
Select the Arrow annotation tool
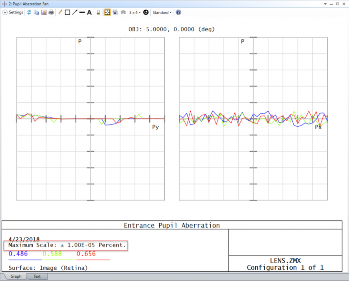[75, 12]
